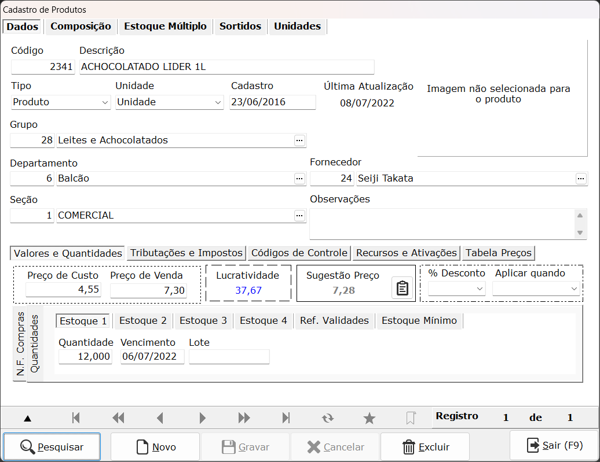600x462 pixels.
Task: Copy suggested price with clipboard icon
Action: [402, 288]
